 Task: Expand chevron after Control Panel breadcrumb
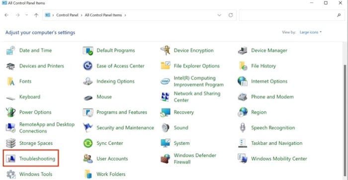82,15
